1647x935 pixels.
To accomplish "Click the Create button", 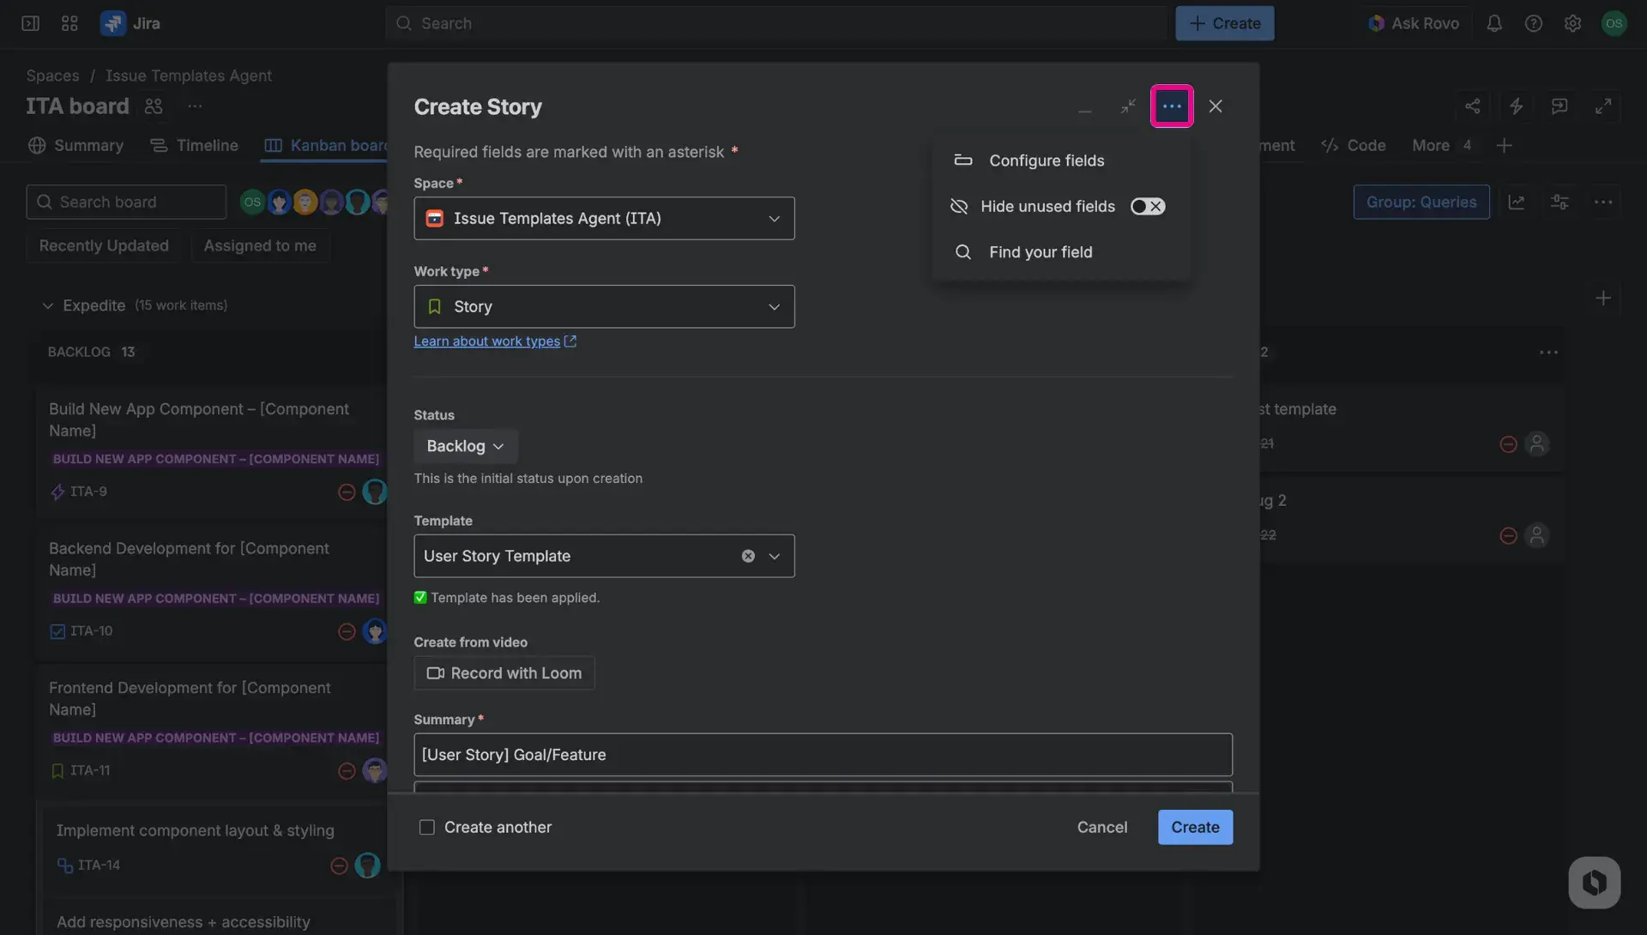I will tap(1195, 827).
